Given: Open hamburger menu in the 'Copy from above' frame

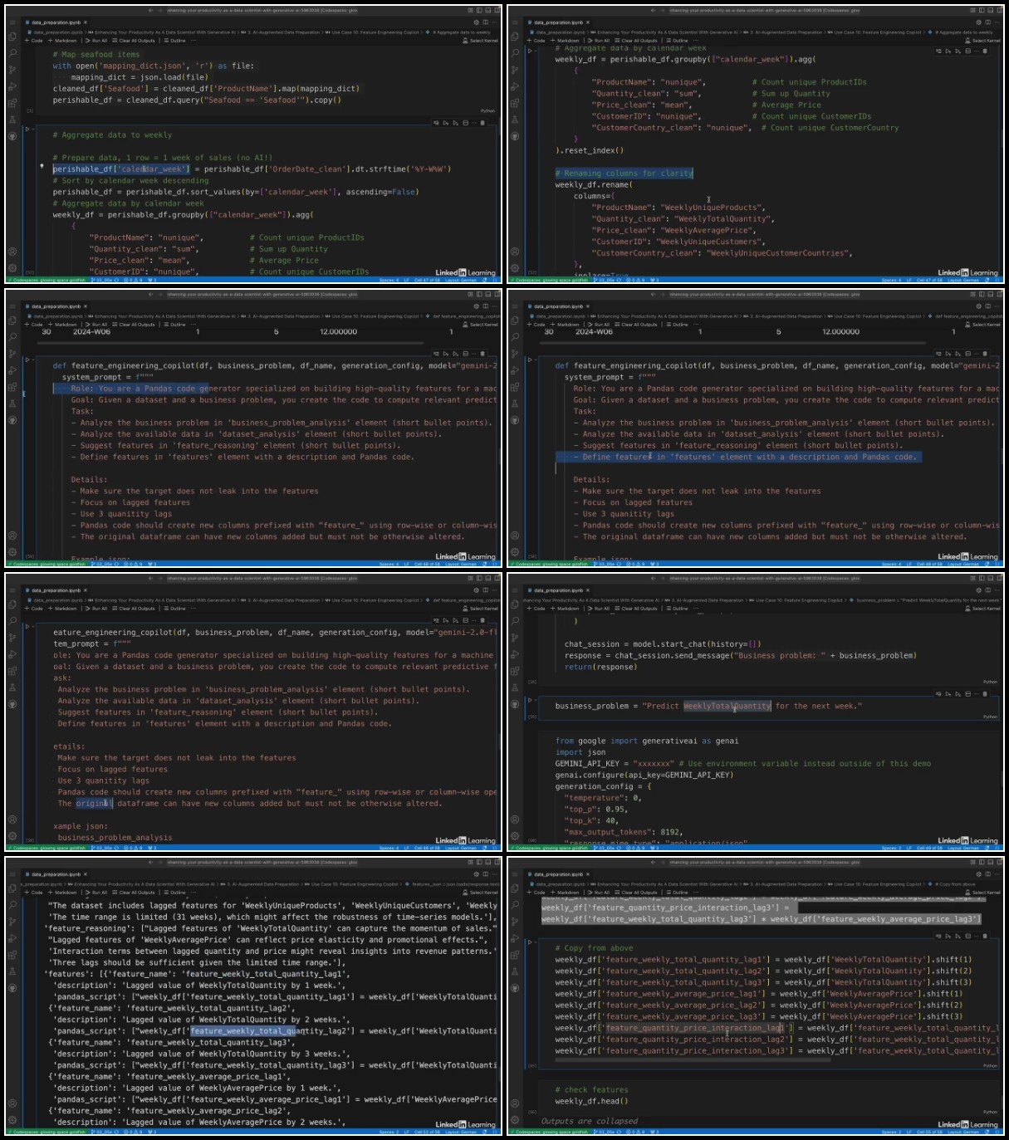Looking at the screenshot, I should tap(515, 874).
